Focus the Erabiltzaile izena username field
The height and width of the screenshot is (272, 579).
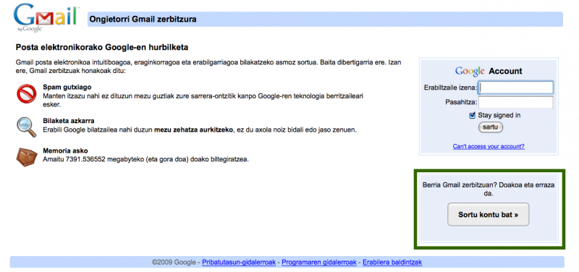point(516,88)
